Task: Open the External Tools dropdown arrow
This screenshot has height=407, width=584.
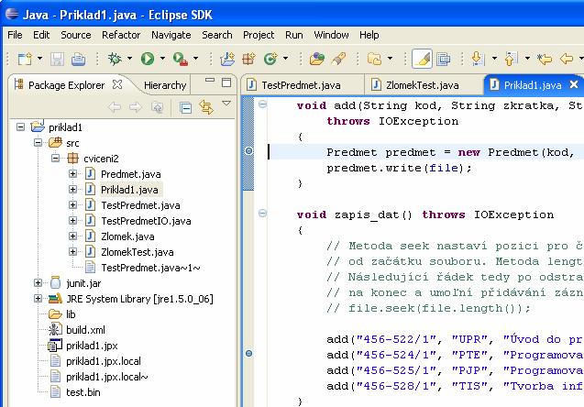Action: coord(195,59)
